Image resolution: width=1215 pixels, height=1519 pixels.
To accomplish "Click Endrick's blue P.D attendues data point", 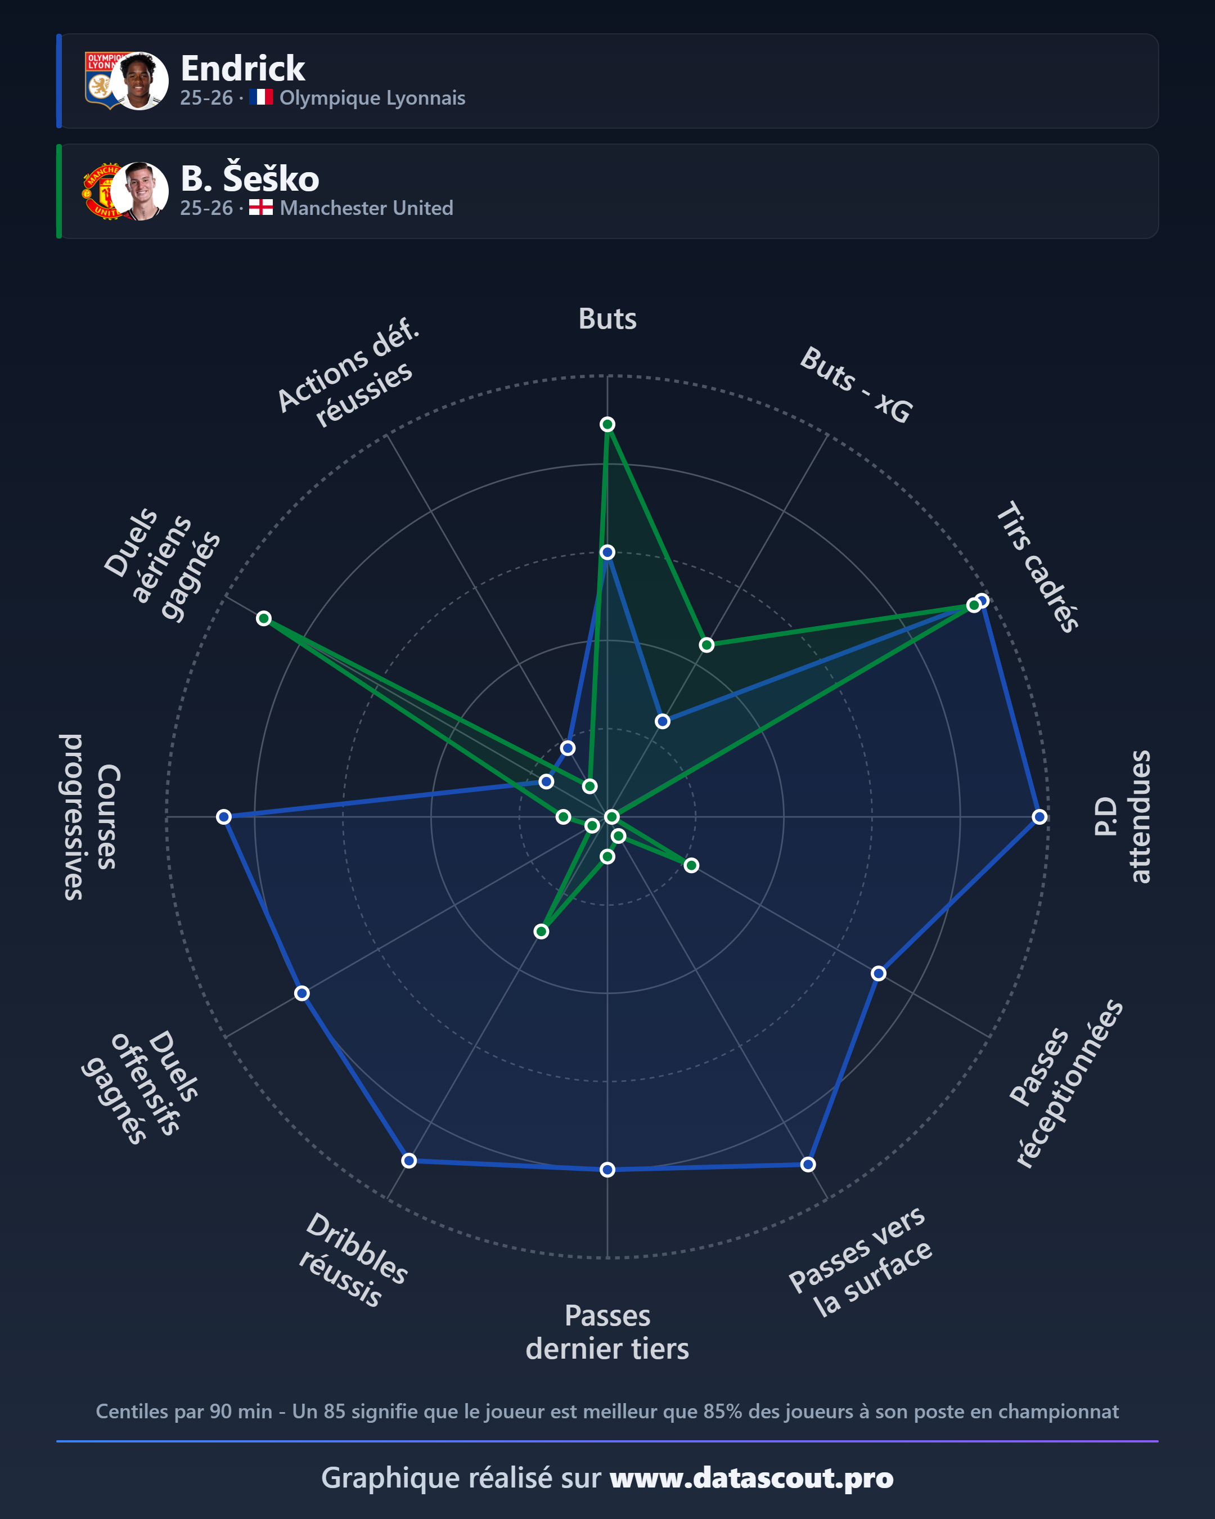I will click(1039, 816).
